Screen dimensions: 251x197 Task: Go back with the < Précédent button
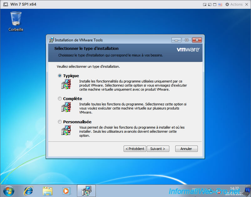point(135,149)
